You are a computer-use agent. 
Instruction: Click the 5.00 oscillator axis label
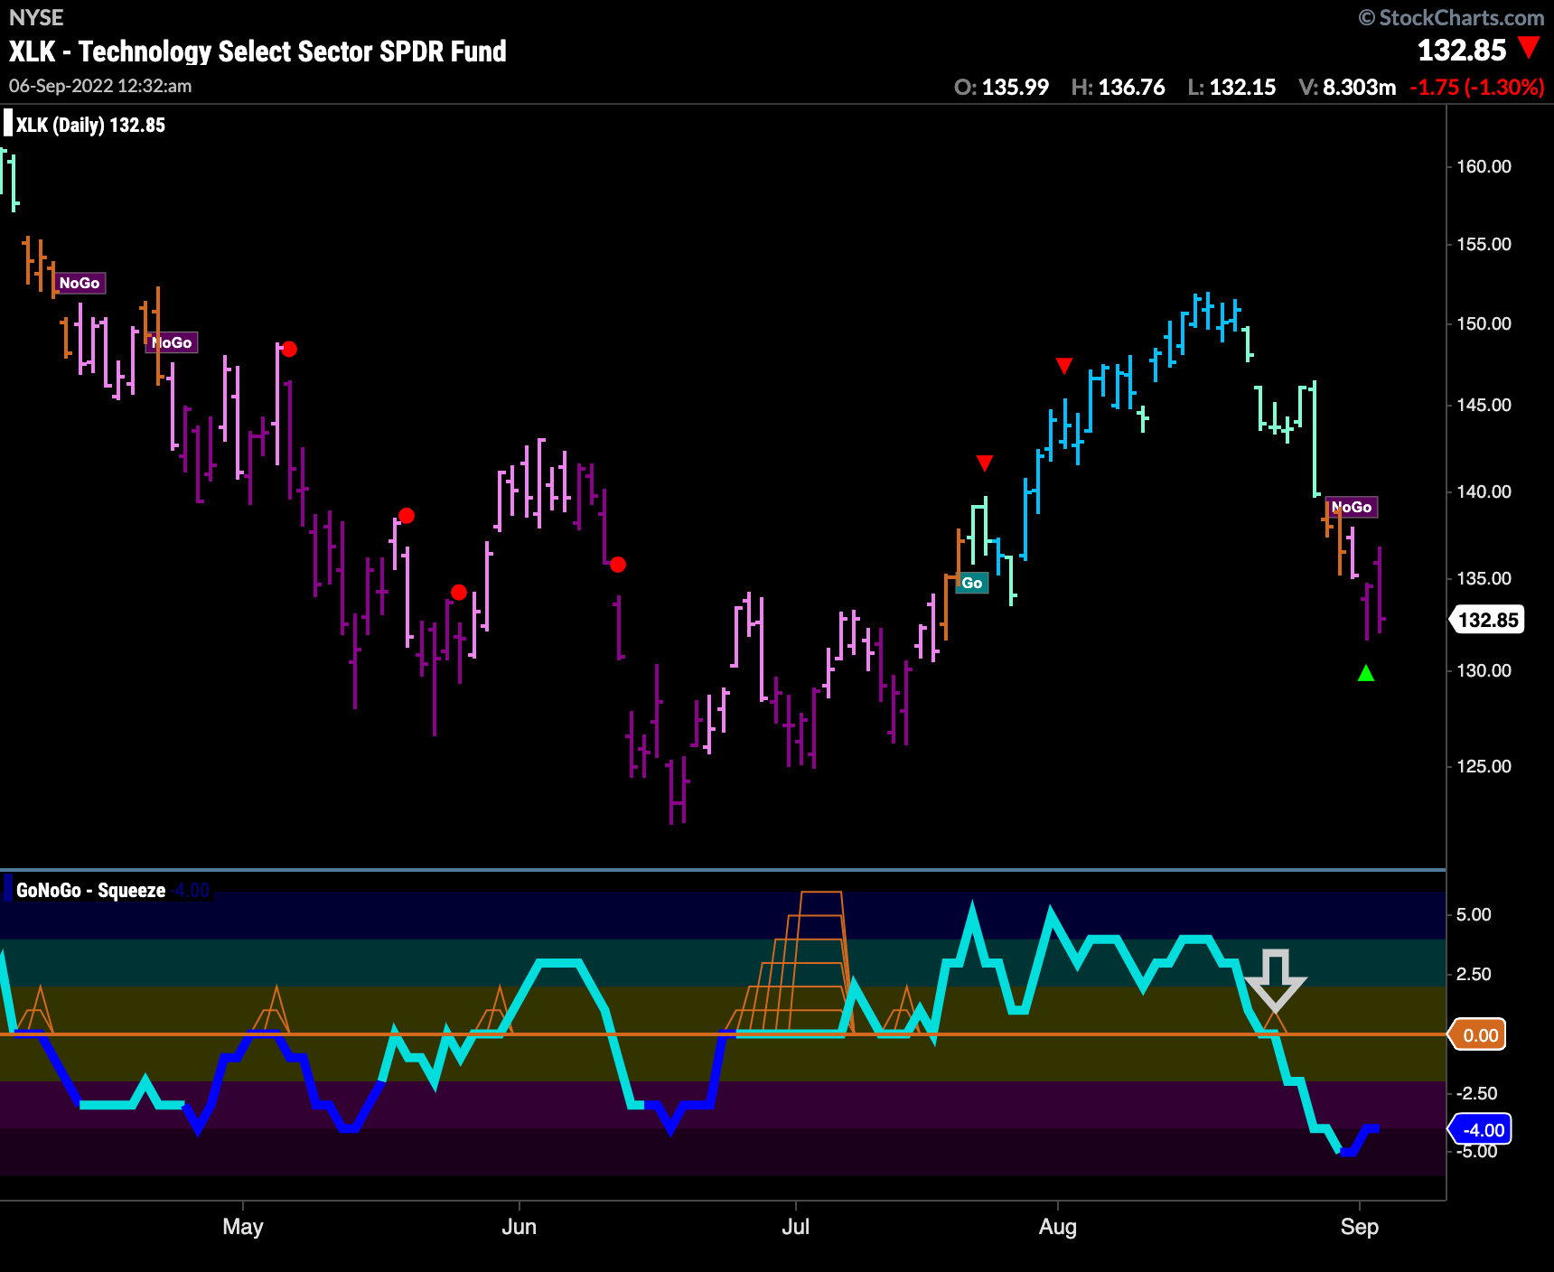[1474, 914]
